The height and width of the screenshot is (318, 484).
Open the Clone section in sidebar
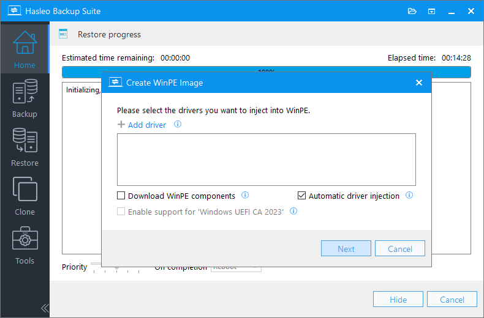click(x=25, y=196)
